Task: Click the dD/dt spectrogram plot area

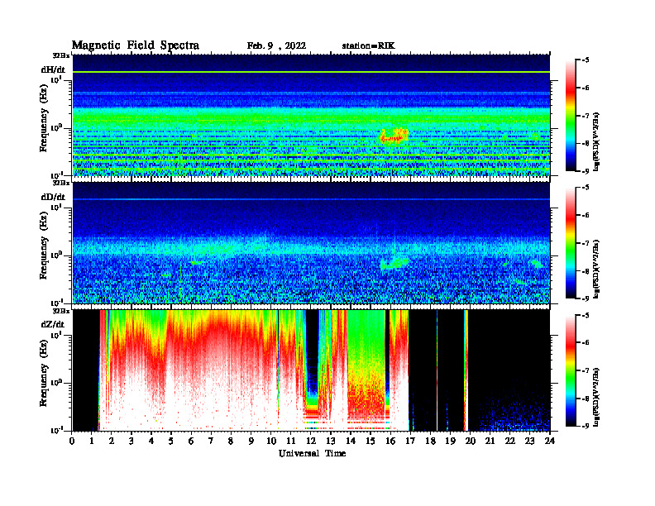Action: coord(311,243)
